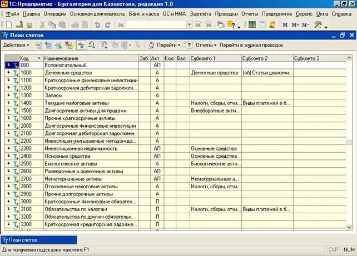Click the (об) Статьи движени... cell

click(267, 73)
